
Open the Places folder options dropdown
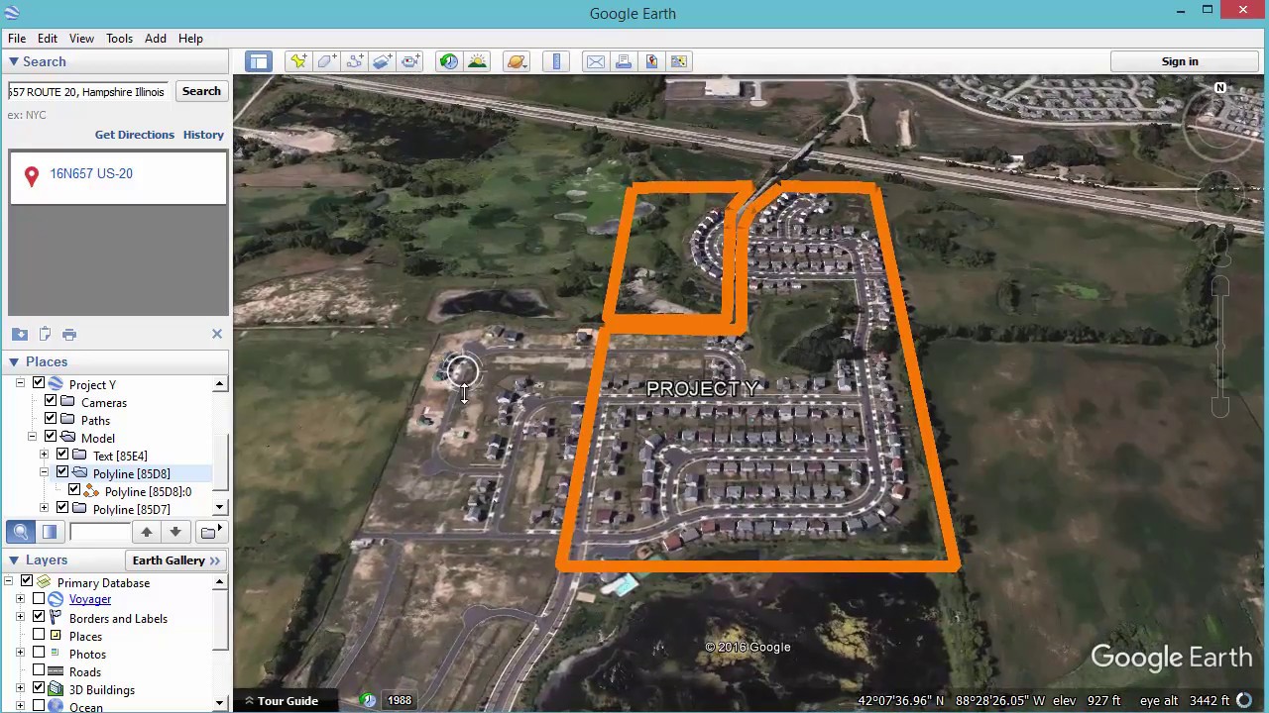[209, 532]
